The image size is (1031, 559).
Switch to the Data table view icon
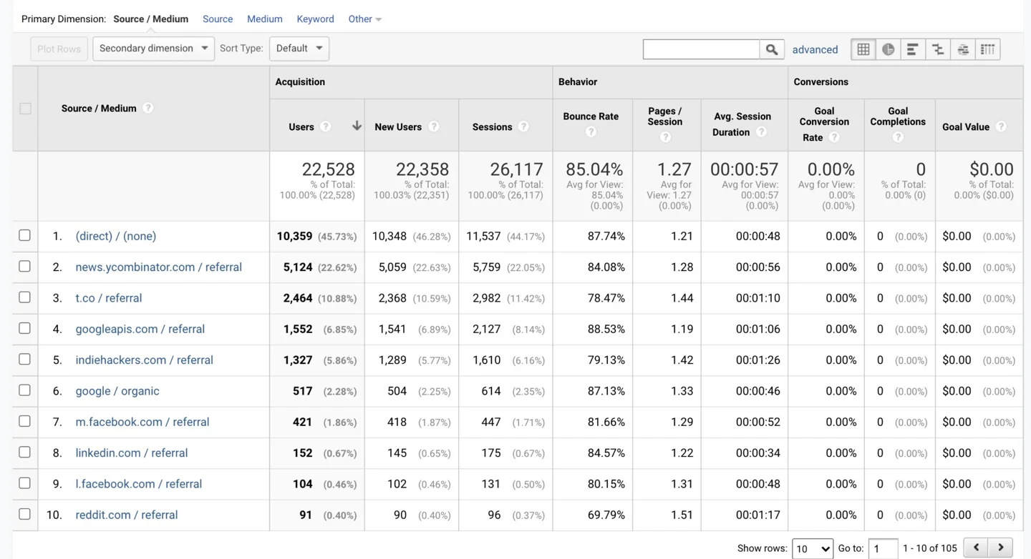pos(863,49)
